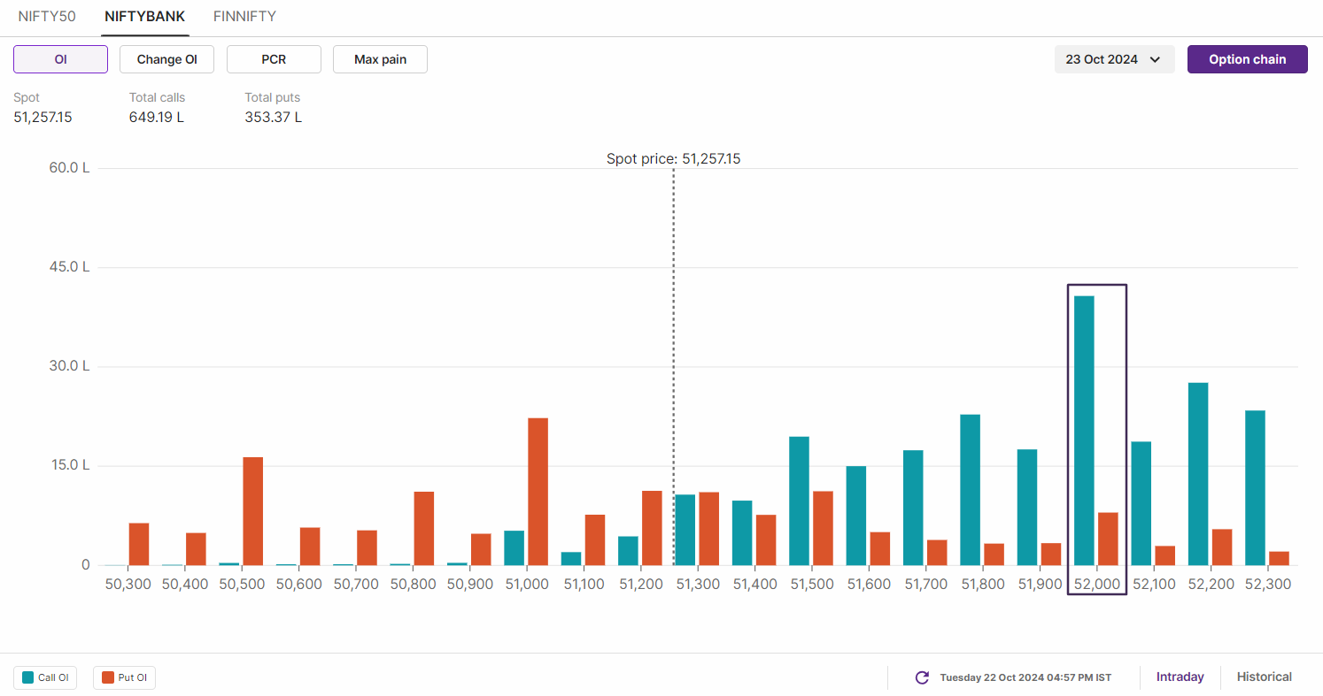The height and width of the screenshot is (696, 1323).
Task: Click the 51,800 call OI bar
Action: pyautogui.click(x=970, y=490)
